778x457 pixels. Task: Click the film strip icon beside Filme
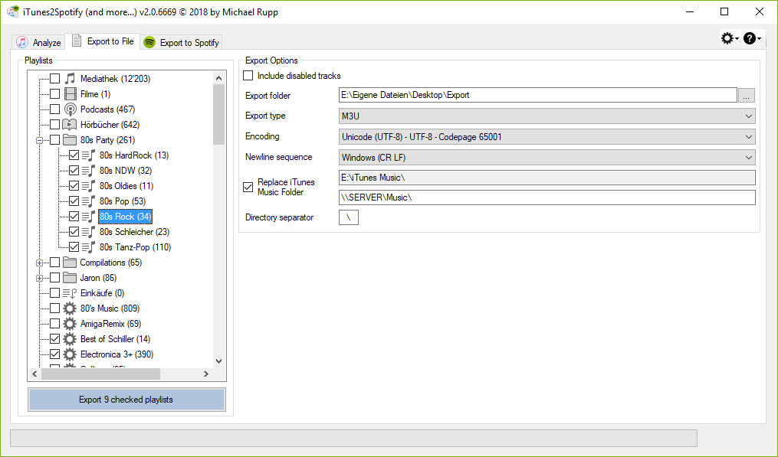70,93
